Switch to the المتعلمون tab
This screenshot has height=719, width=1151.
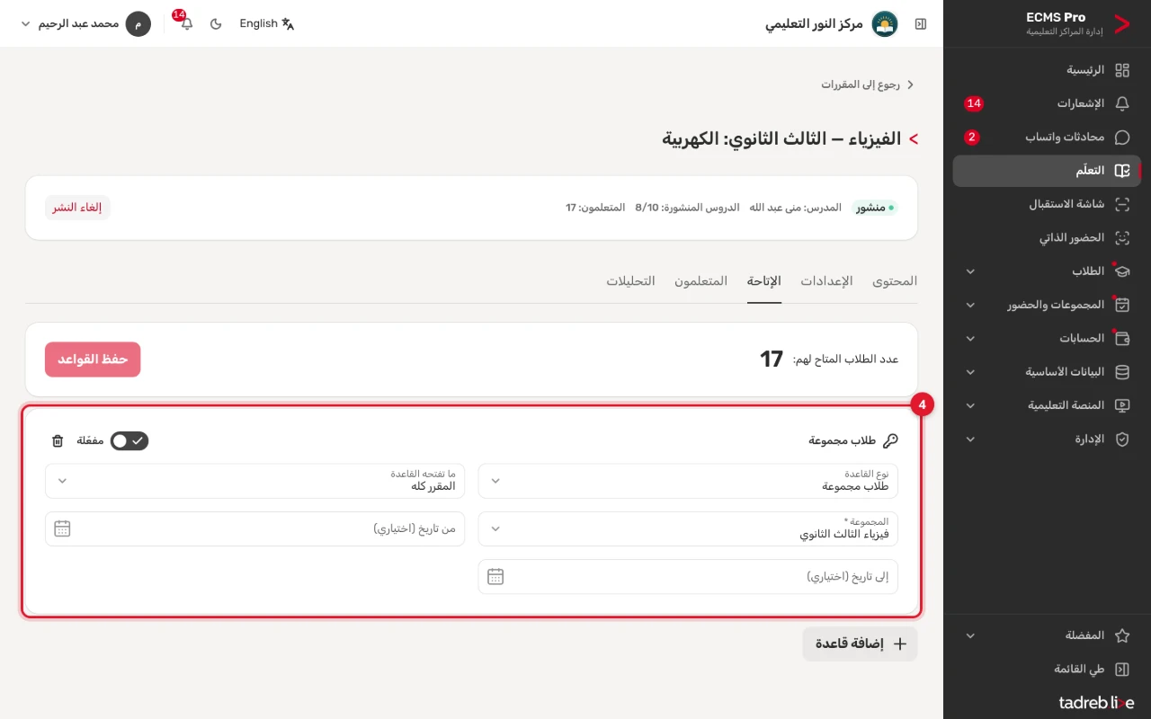point(701,281)
